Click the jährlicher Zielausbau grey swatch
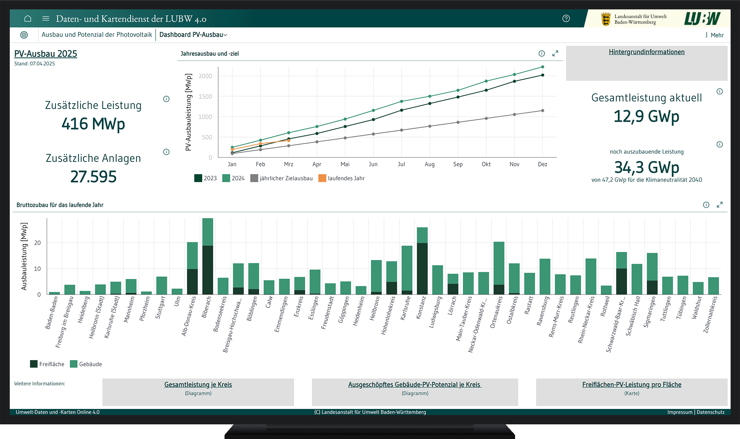740x439 pixels. 254,178
